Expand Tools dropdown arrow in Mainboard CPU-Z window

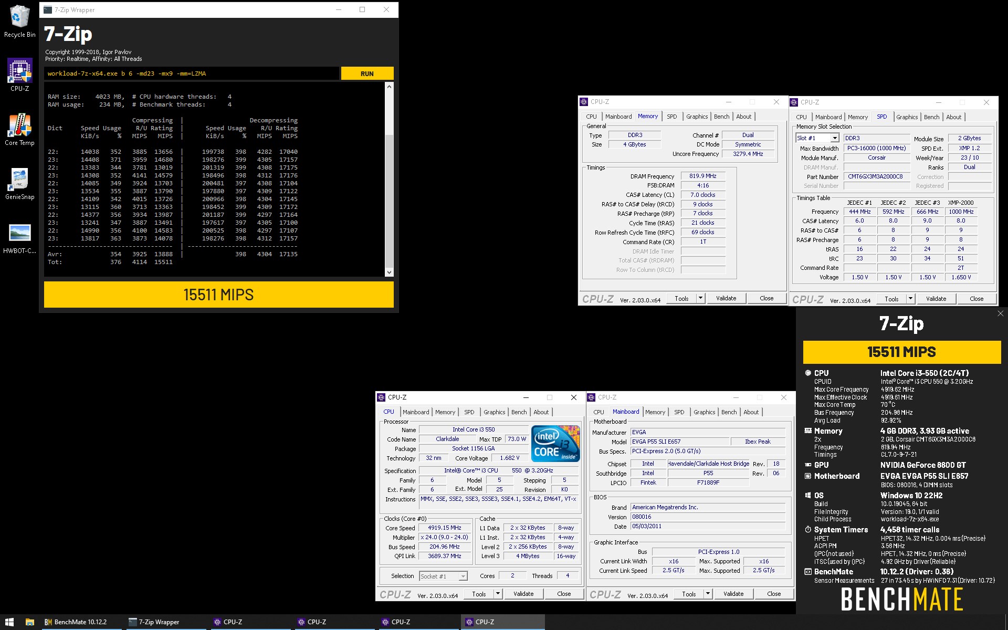pos(707,594)
